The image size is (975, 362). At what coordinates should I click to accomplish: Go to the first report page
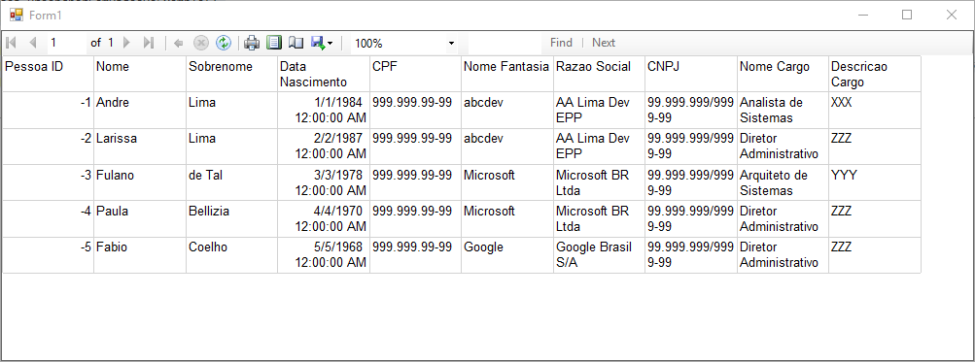(x=12, y=43)
